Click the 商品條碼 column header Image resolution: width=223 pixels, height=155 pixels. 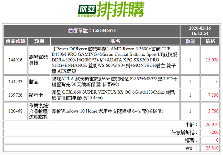coord(15,41)
